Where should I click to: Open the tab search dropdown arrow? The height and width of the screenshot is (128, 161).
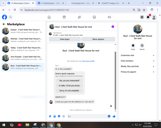(3, 3)
